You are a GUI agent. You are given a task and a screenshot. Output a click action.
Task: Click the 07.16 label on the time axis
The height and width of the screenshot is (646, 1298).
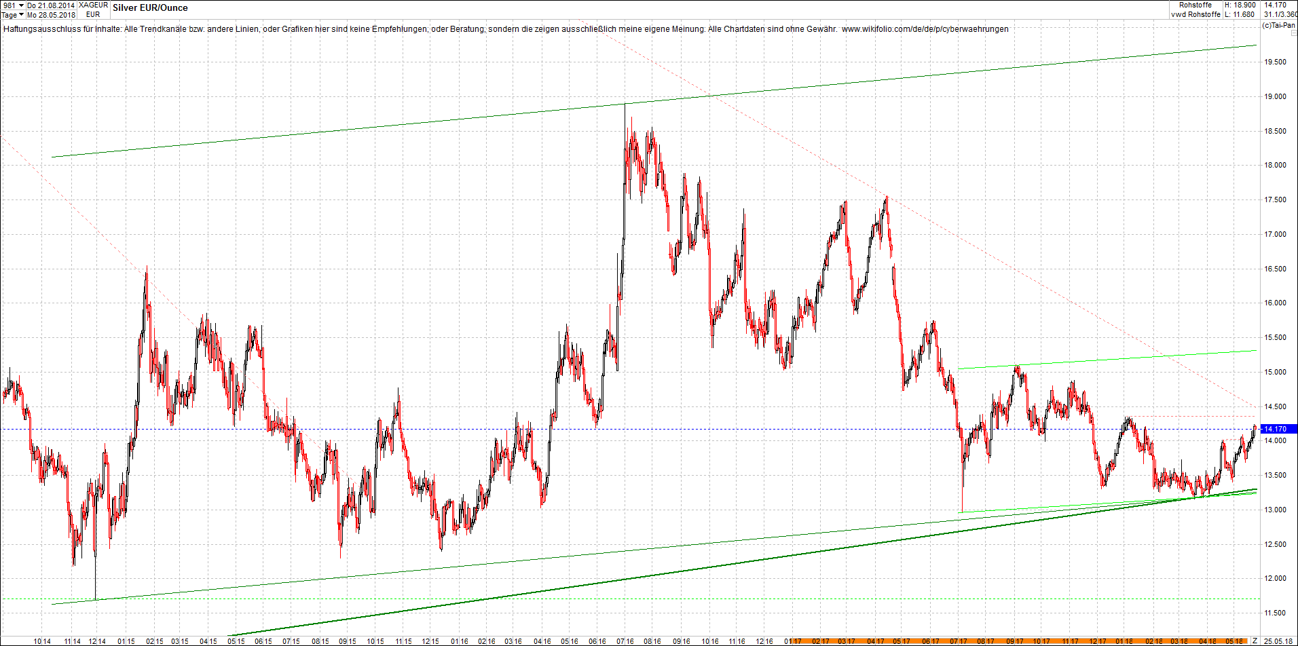(x=625, y=641)
